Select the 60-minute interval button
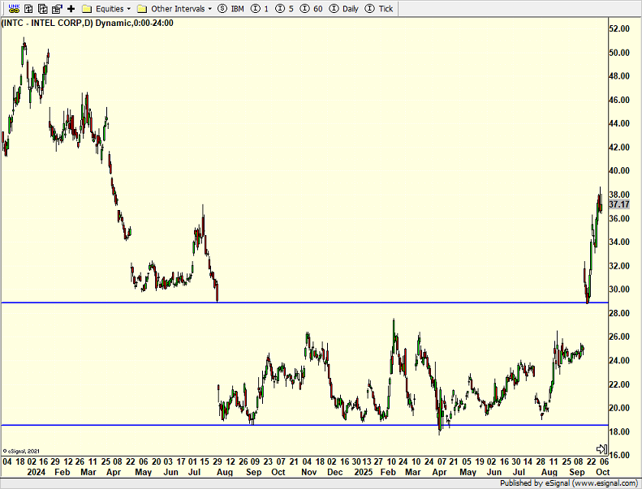 [x=312, y=8]
